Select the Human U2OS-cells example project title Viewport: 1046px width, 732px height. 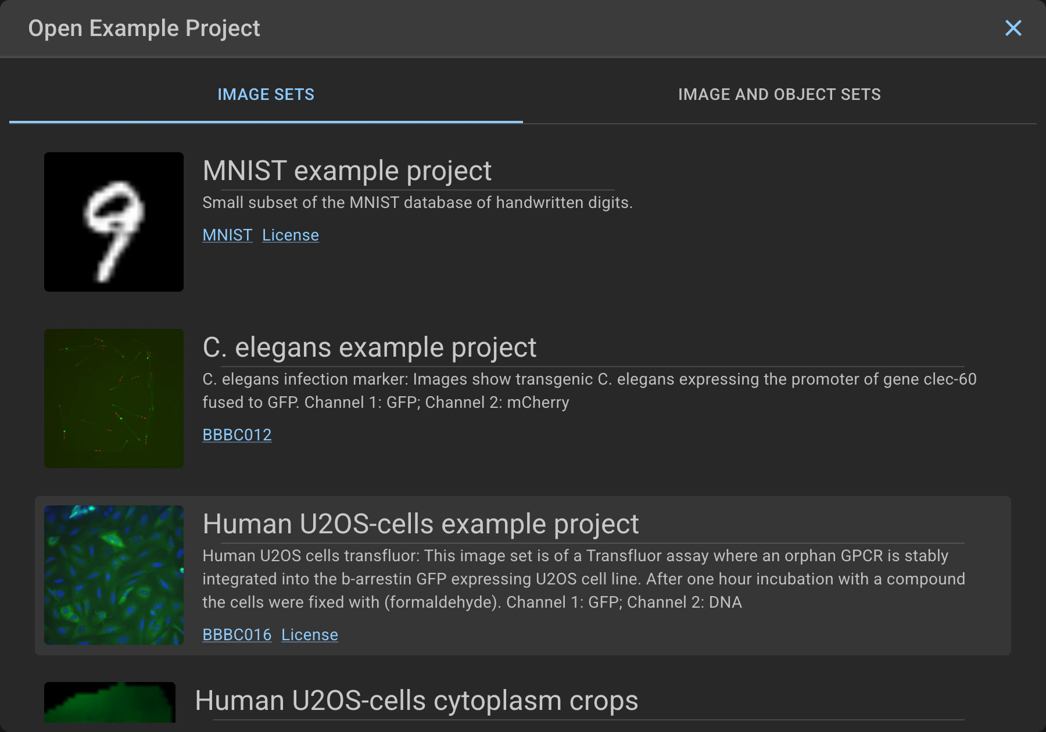pos(421,524)
